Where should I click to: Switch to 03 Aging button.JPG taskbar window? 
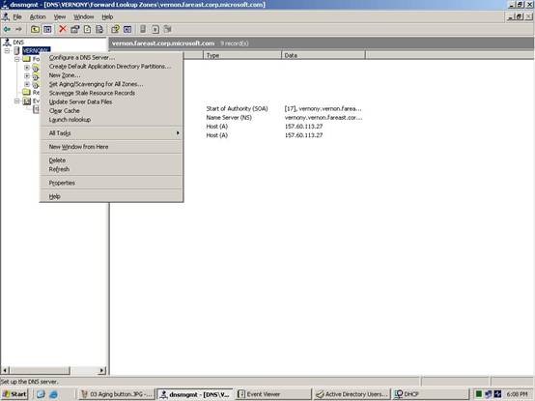(117, 394)
